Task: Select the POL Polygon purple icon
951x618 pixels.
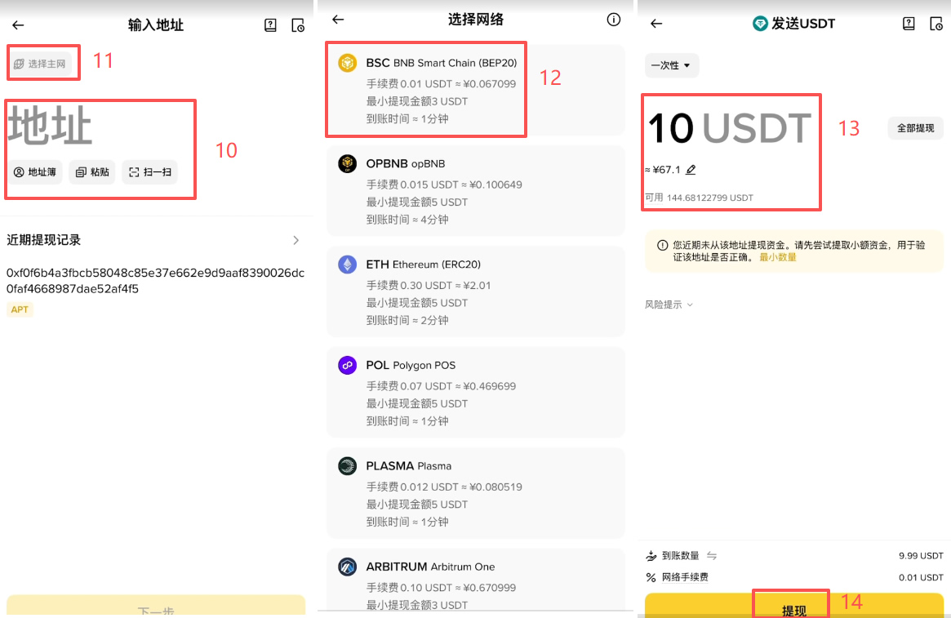Action: (x=348, y=364)
